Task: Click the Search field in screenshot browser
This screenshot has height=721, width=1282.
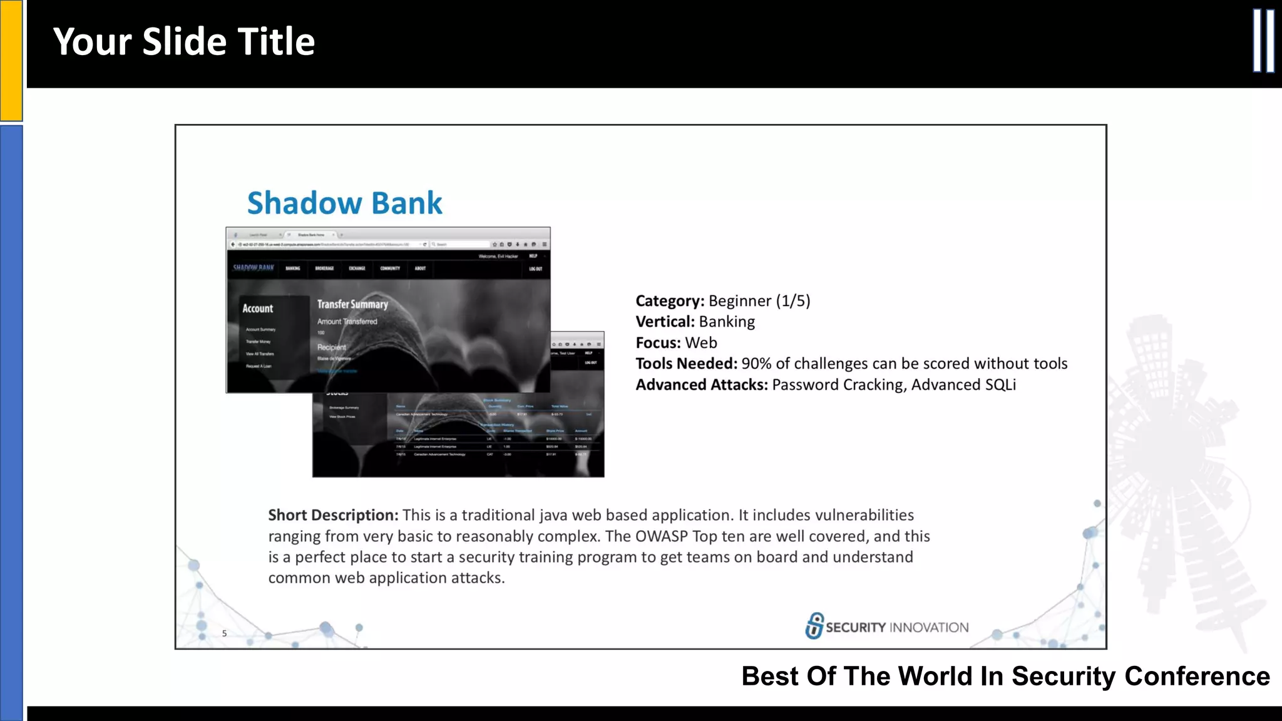Action: (460, 244)
